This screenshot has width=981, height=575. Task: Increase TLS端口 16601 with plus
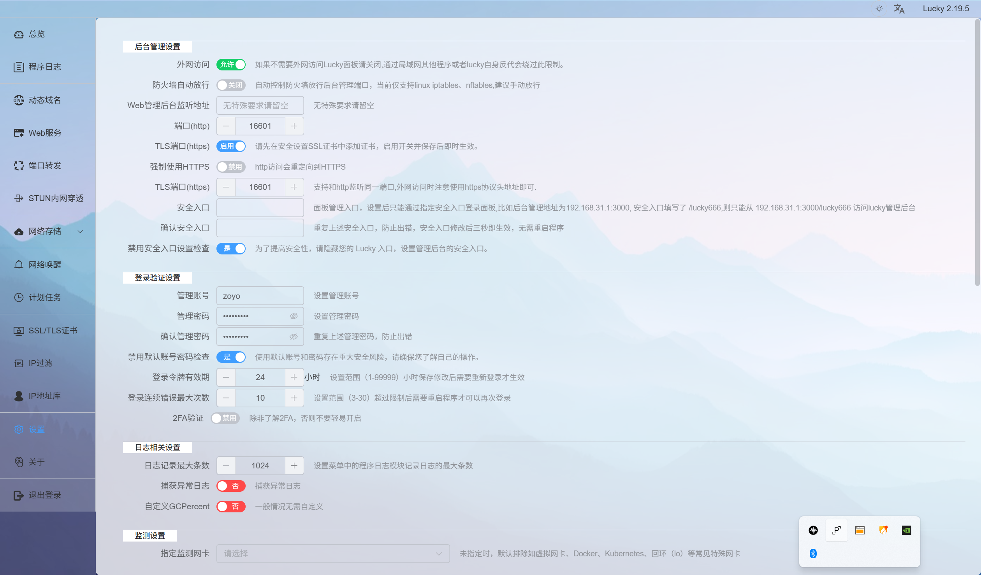(294, 187)
